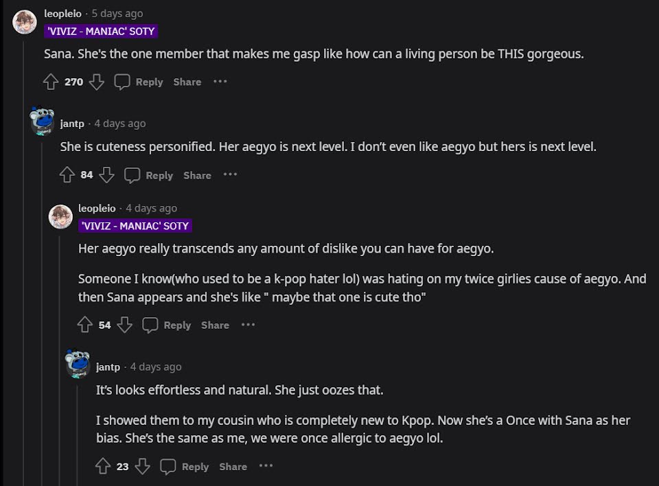Downvote the comment with 270 points

pyautogui.click(x=96, y=82)
